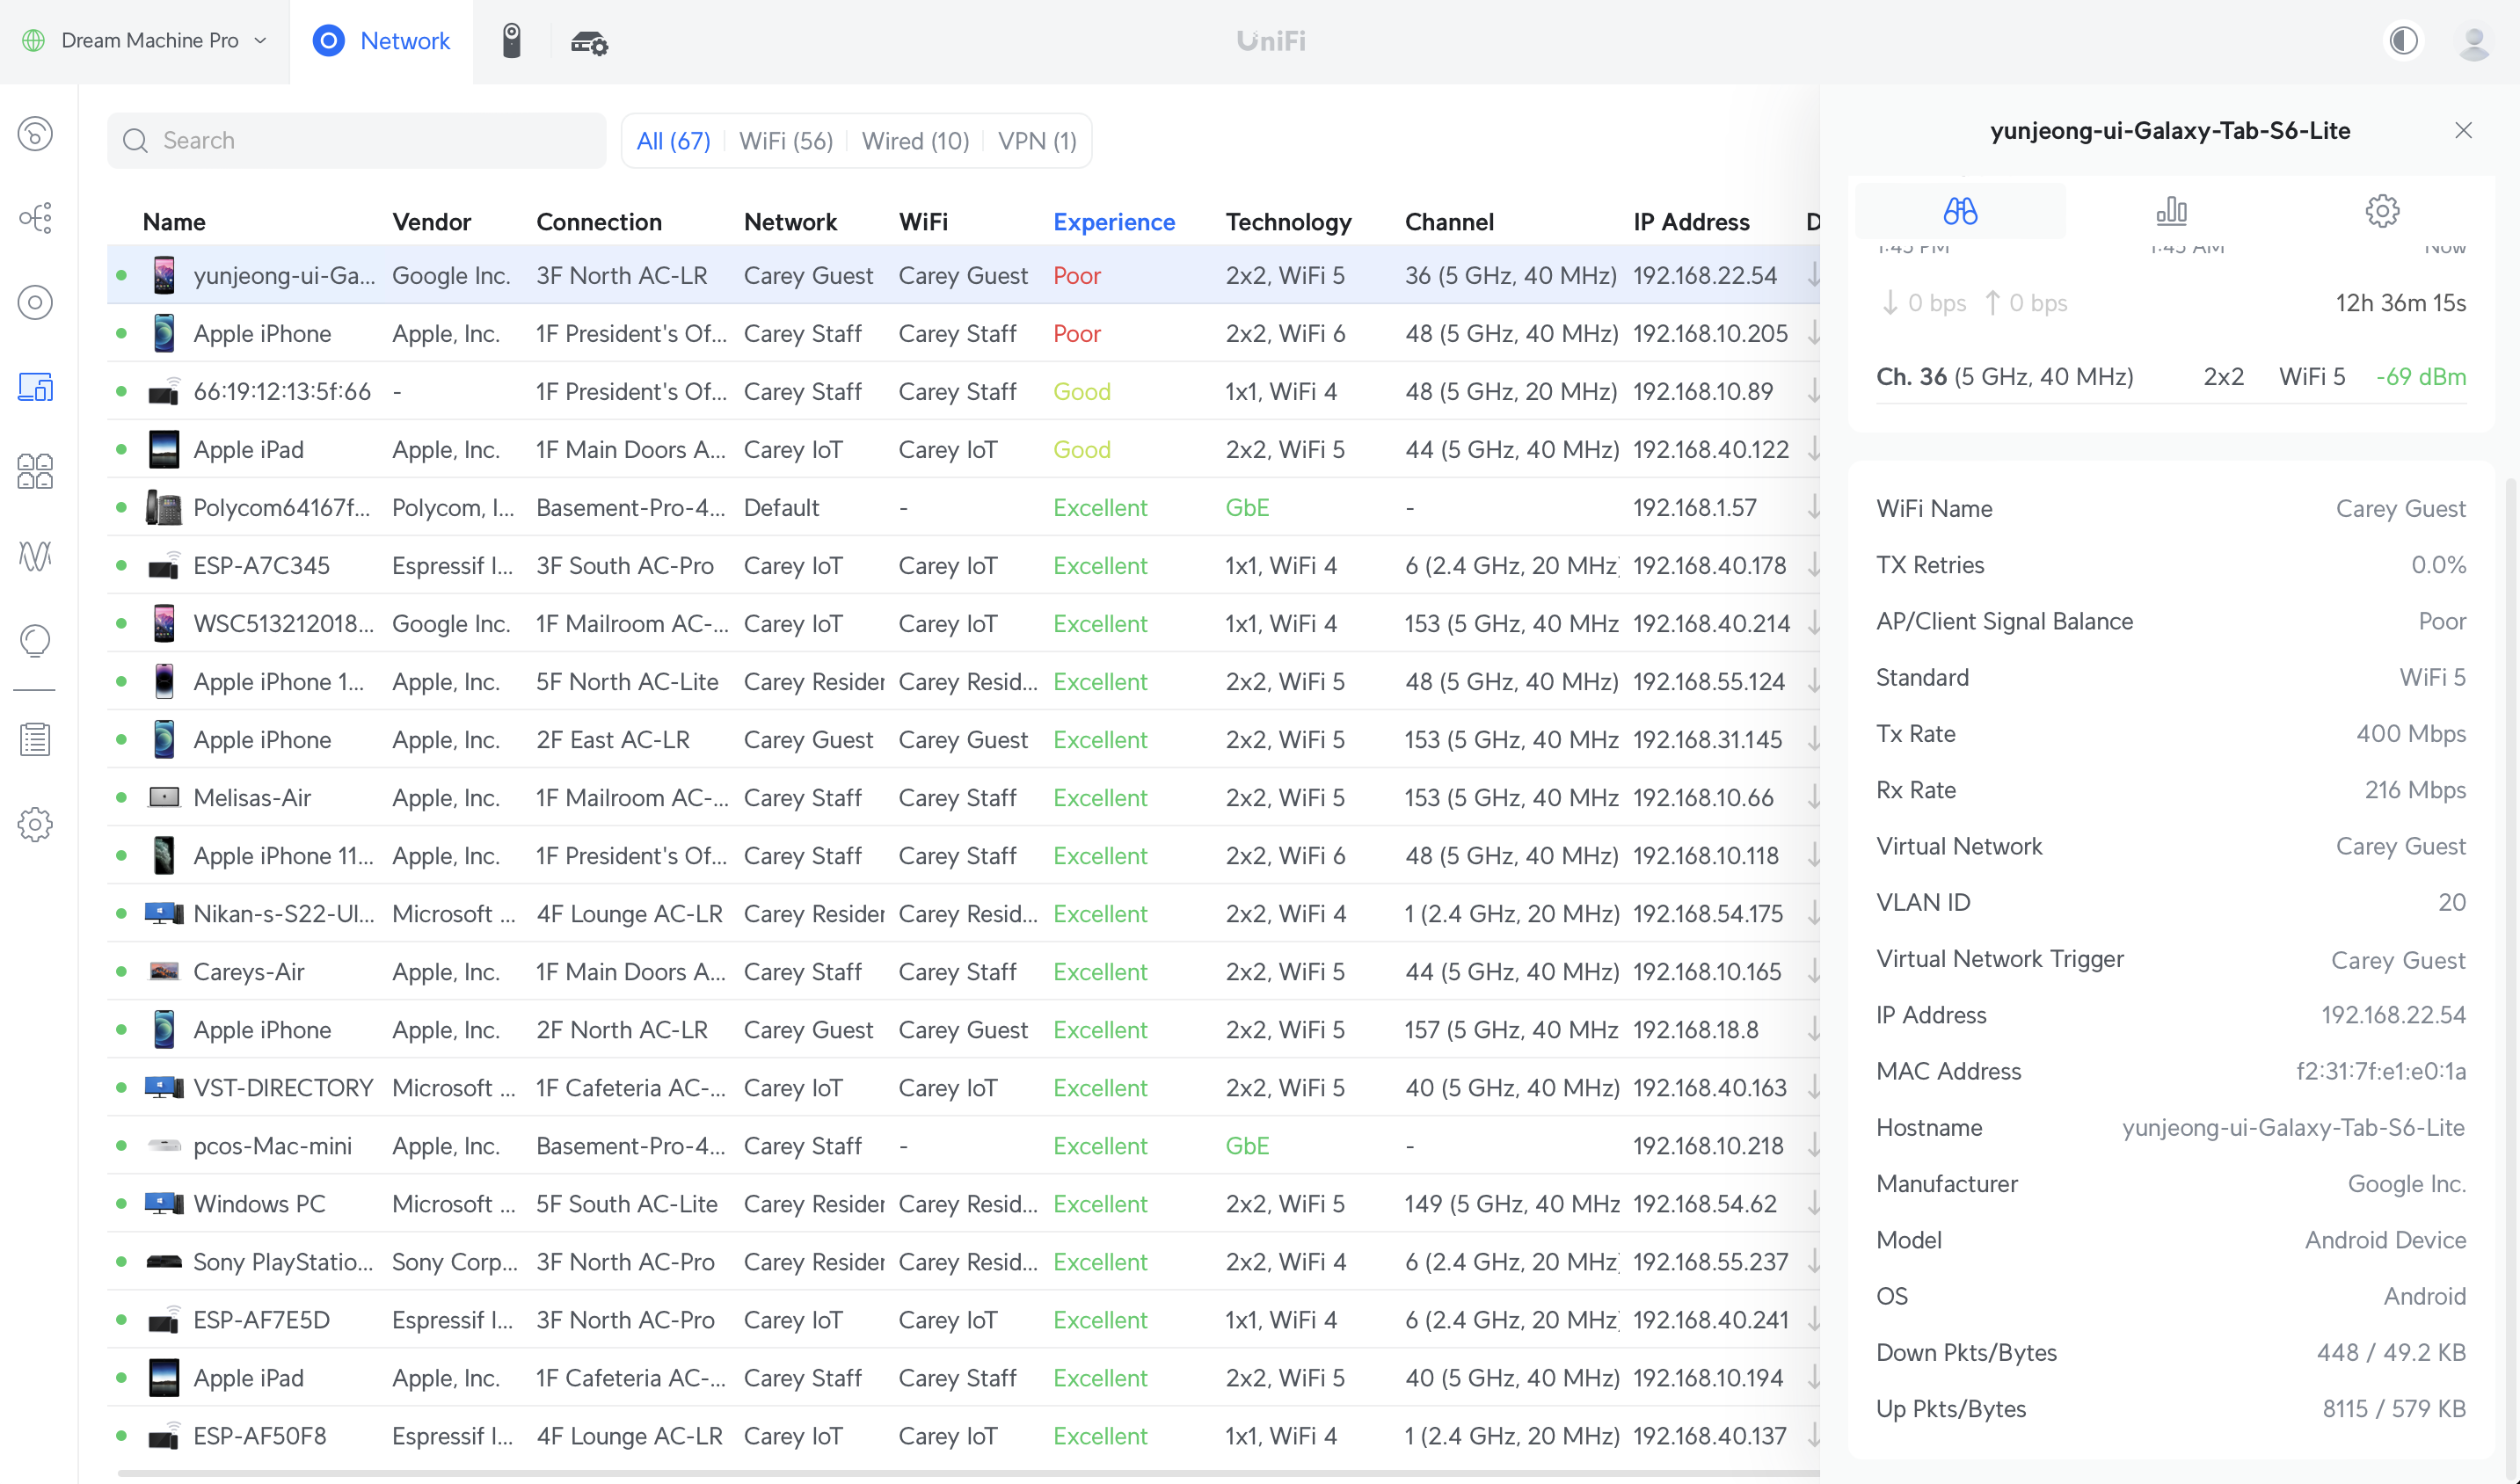Open the UniFi Devices sidebar icon
The height and width of the screenshot is (1484, 2520).
(x=35, y=302)
